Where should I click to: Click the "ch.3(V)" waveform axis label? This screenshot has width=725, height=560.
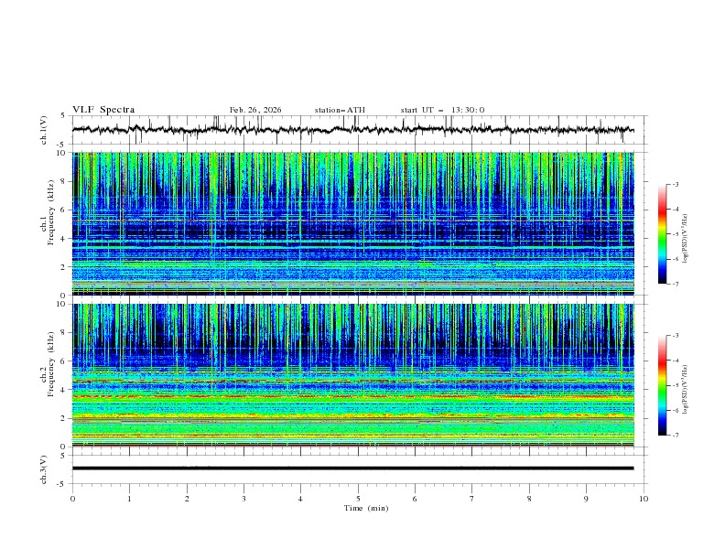(44, 469)
